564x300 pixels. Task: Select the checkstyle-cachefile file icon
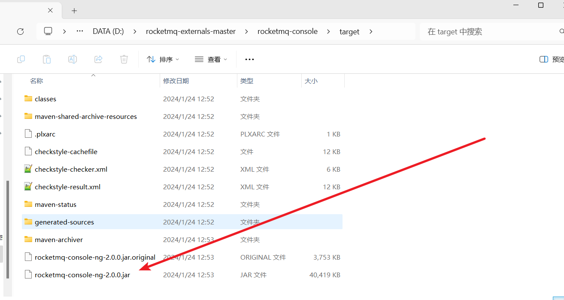pyautogui.click(x=28, y=152)
